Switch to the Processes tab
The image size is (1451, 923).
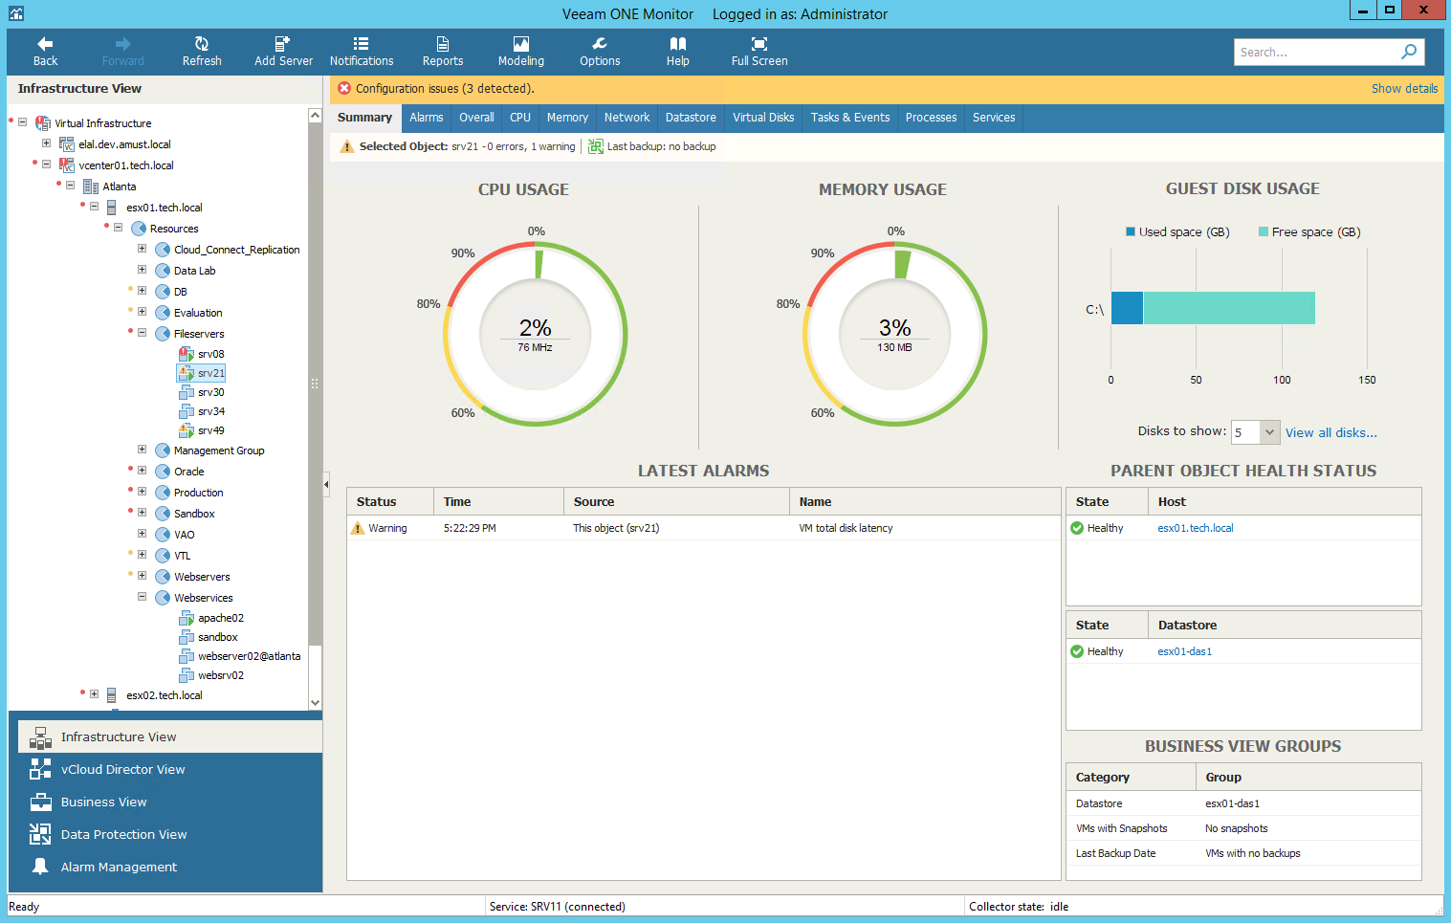(x=931, y=118)
